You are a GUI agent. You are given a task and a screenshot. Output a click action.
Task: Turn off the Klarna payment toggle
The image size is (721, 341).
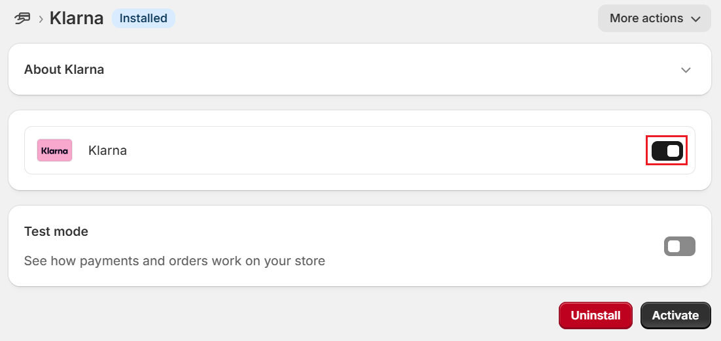pos(667,150)
